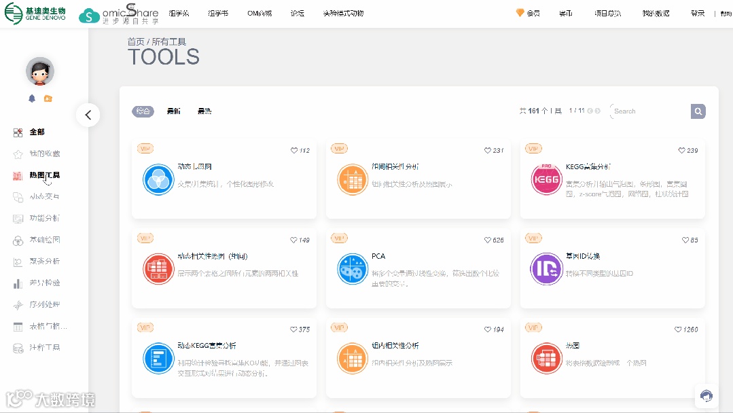Viewport: 733px width, 413px height.
Task: Select the 全部 grid icon in the sidebar
Action: [x=18, y=132]
